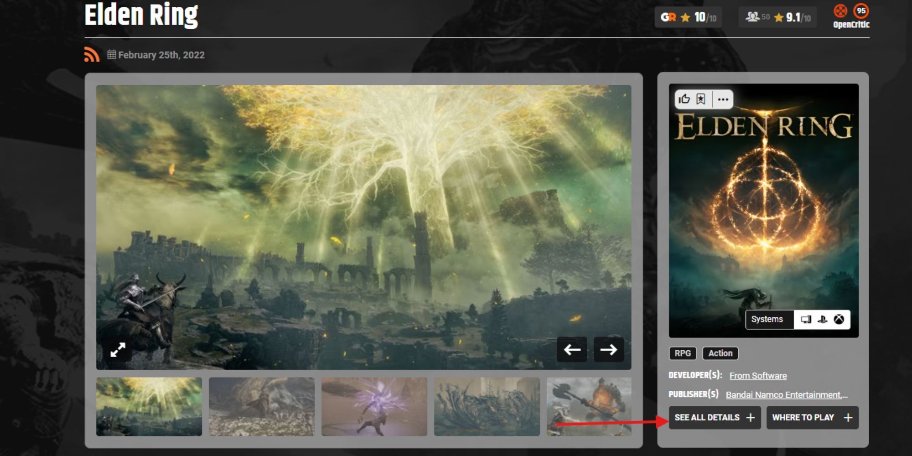Click the main Erdtree gallery image

(x=364, y=227)
